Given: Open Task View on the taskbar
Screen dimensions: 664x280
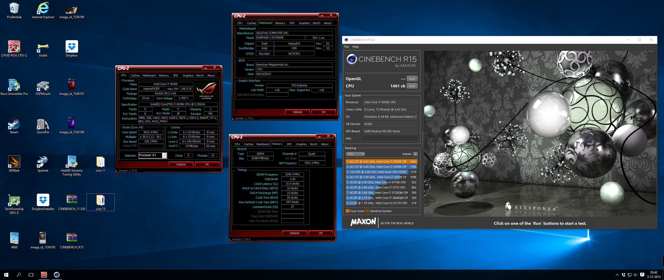Looking at the screenshot, I should coord(31,275).
